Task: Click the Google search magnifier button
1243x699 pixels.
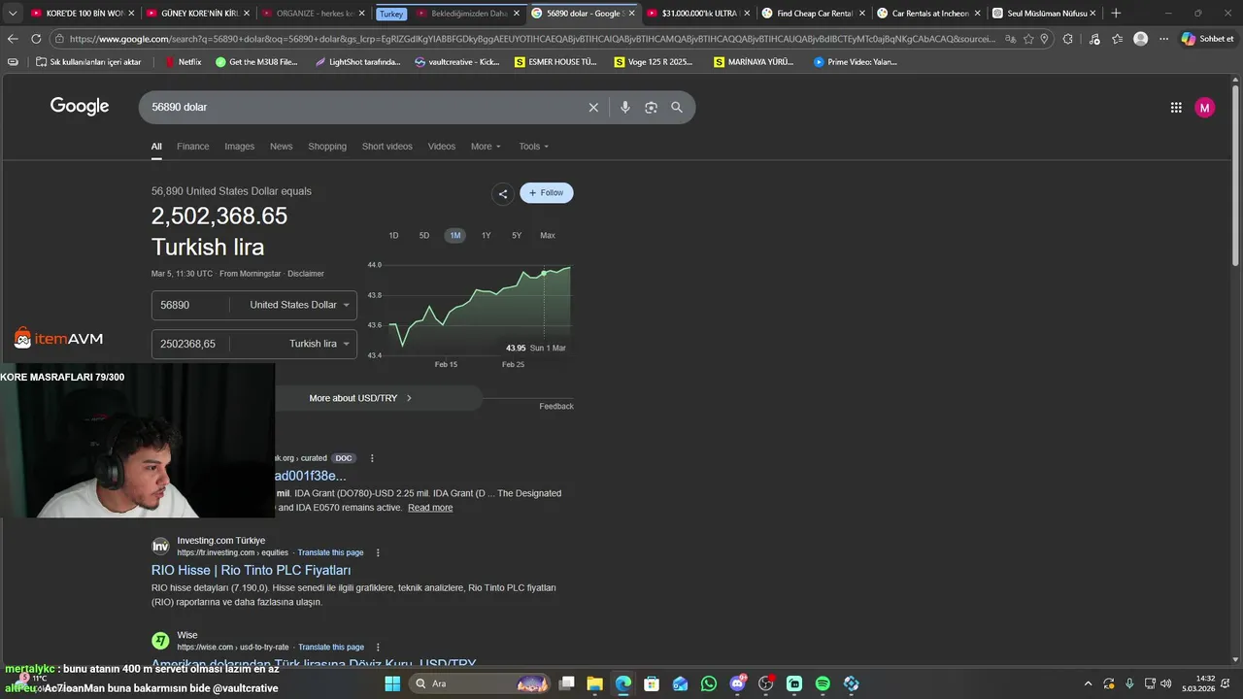Action: point(677,108)
